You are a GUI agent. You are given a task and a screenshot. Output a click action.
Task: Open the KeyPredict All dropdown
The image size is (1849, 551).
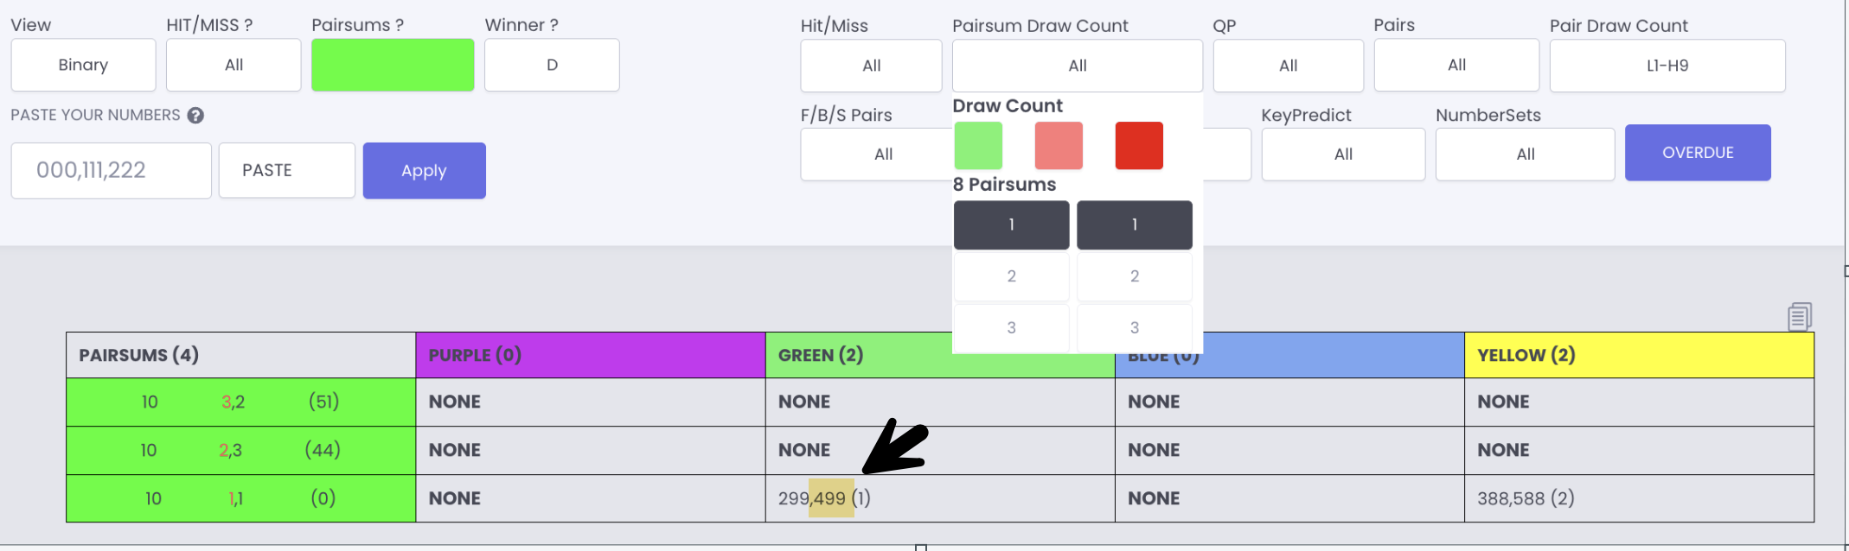(x=1343, y=155)
